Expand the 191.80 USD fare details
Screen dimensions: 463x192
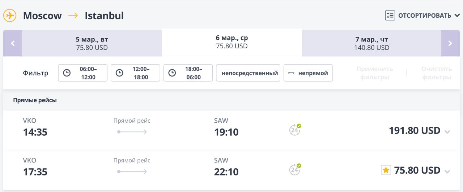click(447, 132)
